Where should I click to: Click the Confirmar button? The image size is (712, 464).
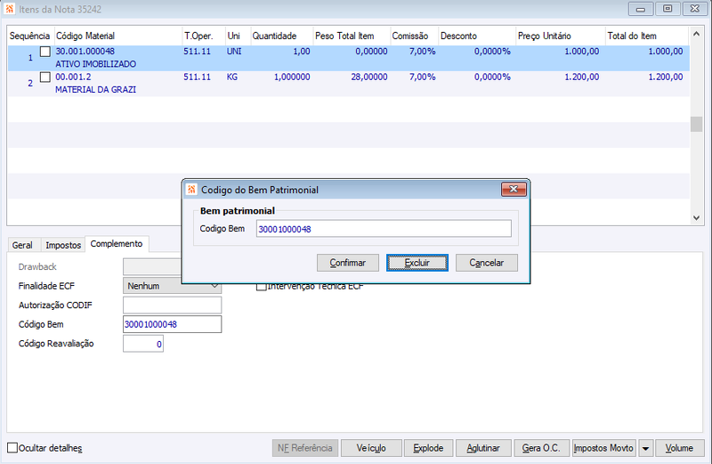348,263
